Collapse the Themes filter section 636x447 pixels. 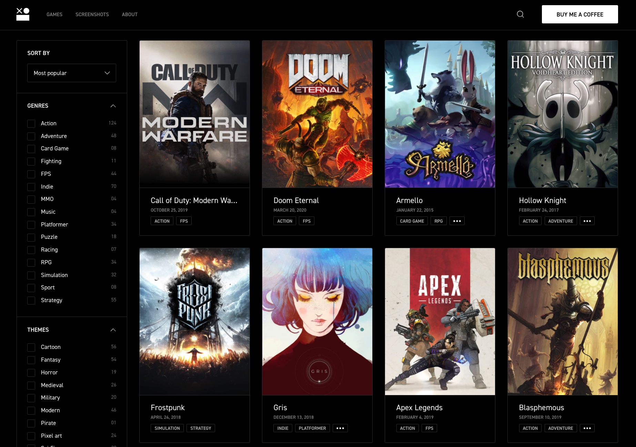[113, 330]
